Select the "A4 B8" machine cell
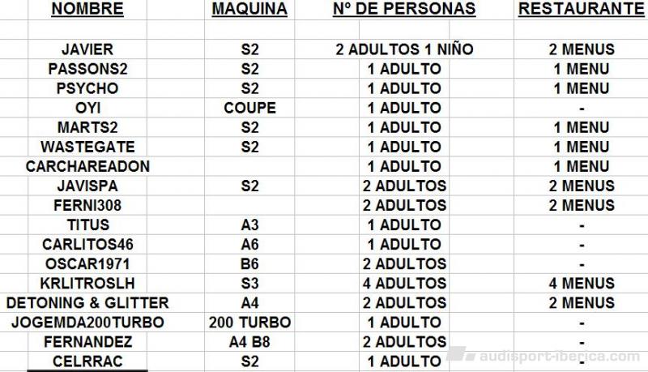 249,341
